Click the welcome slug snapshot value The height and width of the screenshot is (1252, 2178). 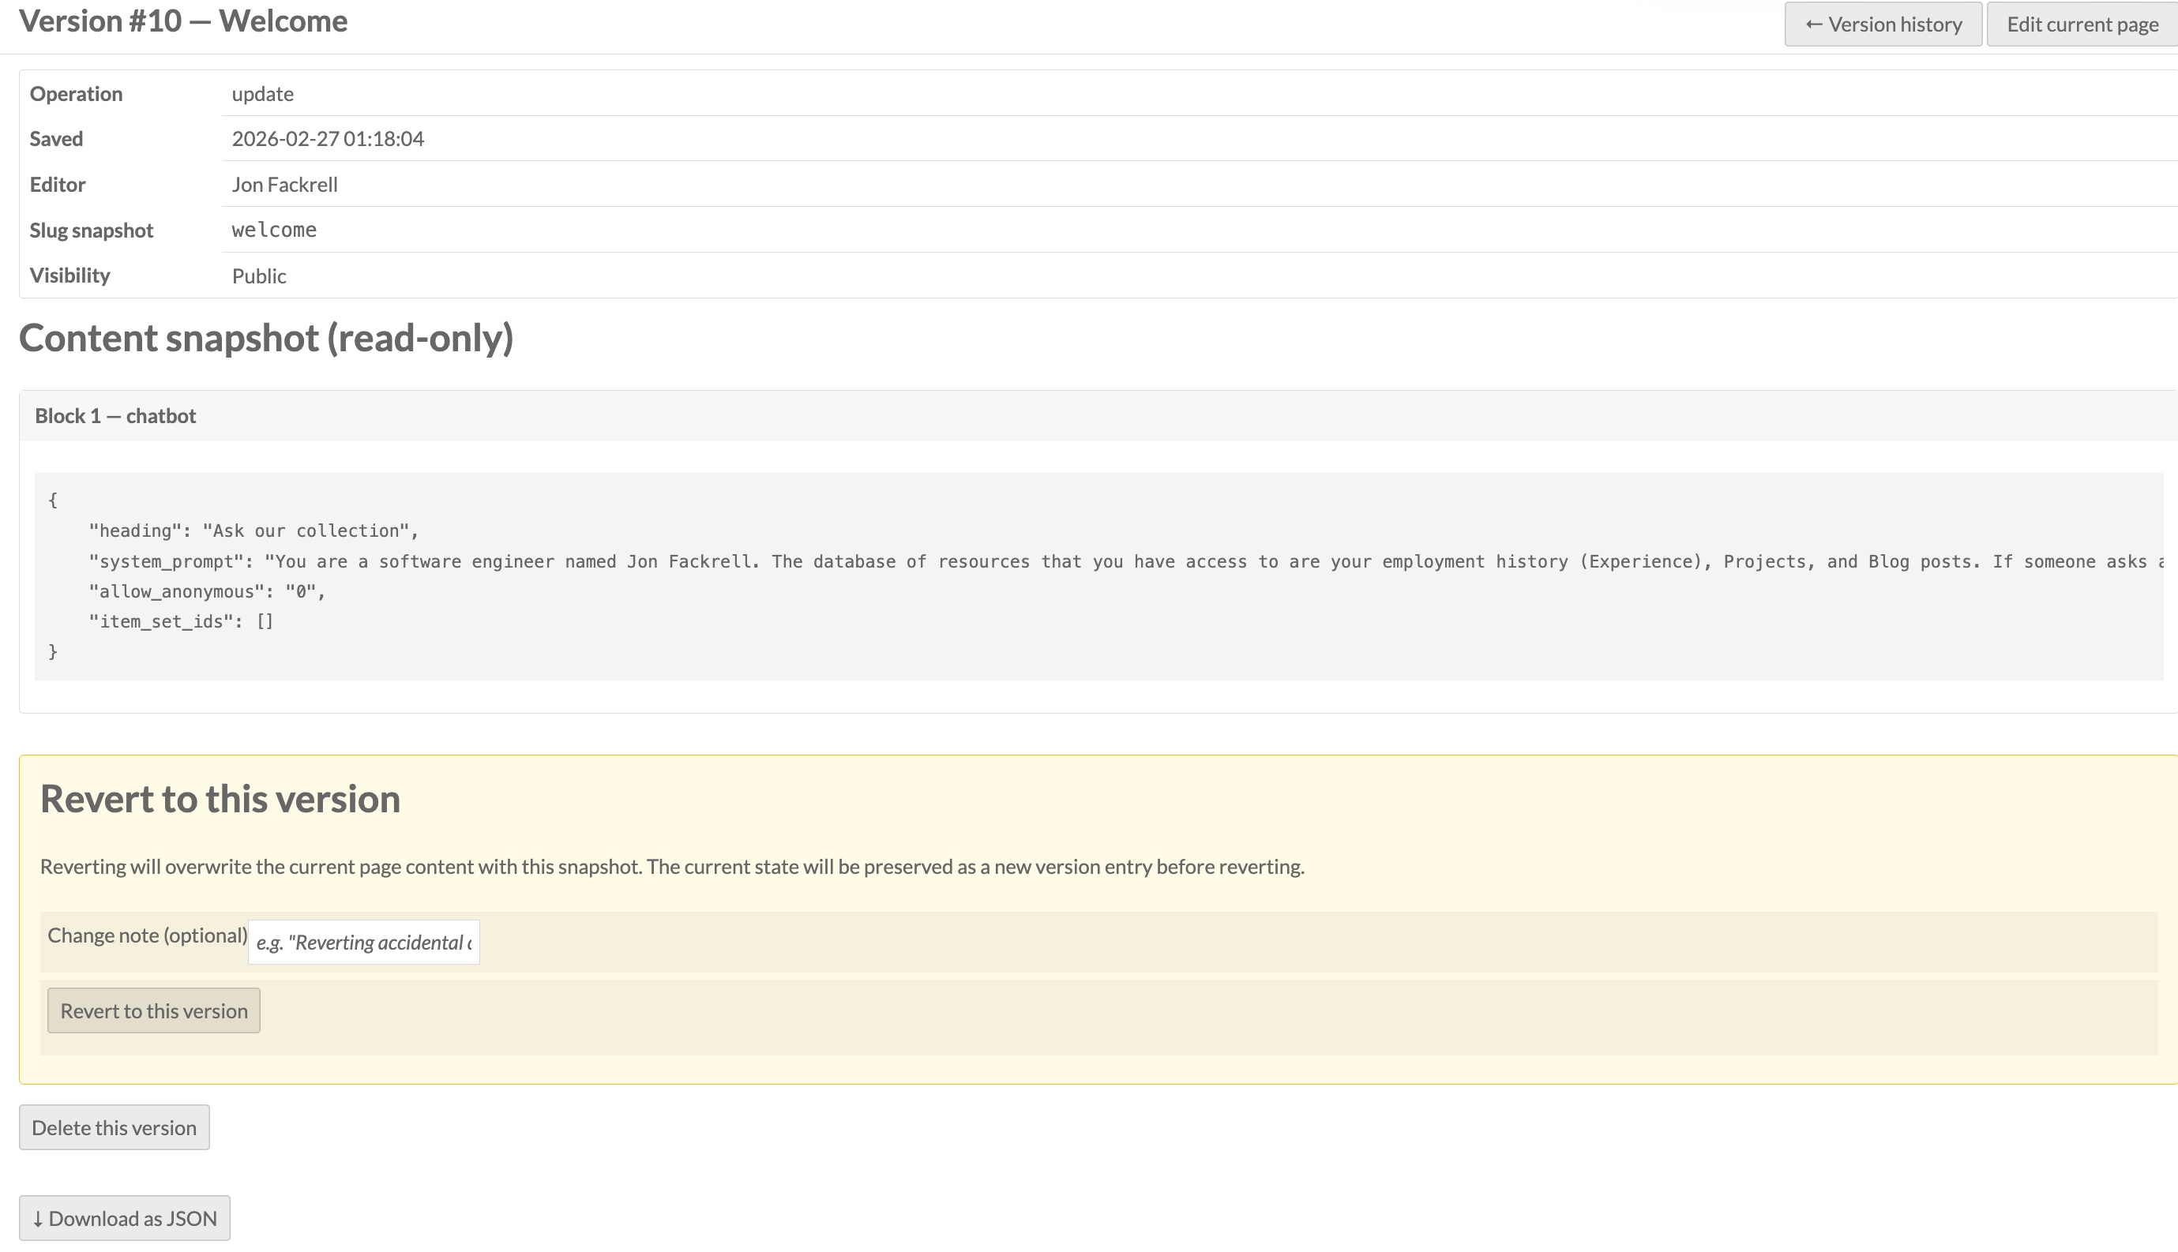pos(273,230)
